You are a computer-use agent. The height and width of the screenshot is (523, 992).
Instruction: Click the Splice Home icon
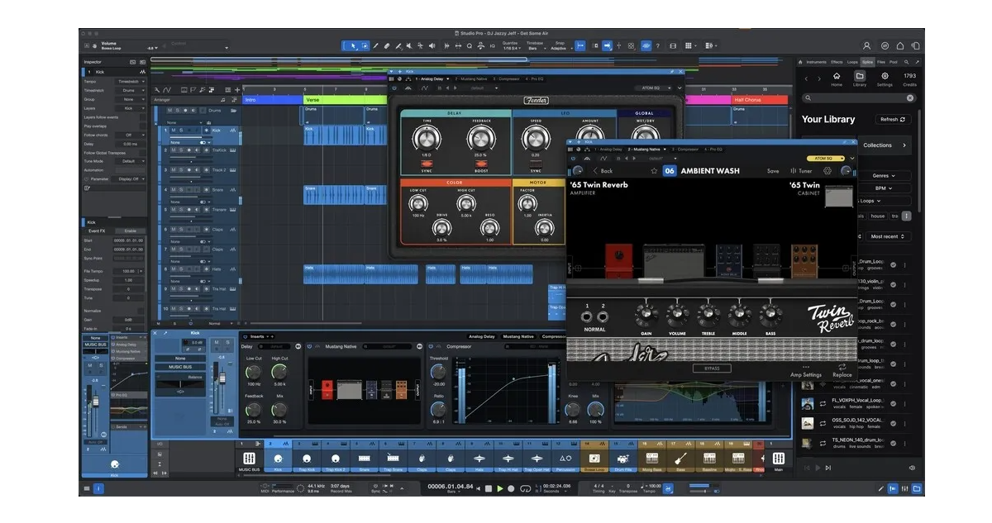click(836, 76)
